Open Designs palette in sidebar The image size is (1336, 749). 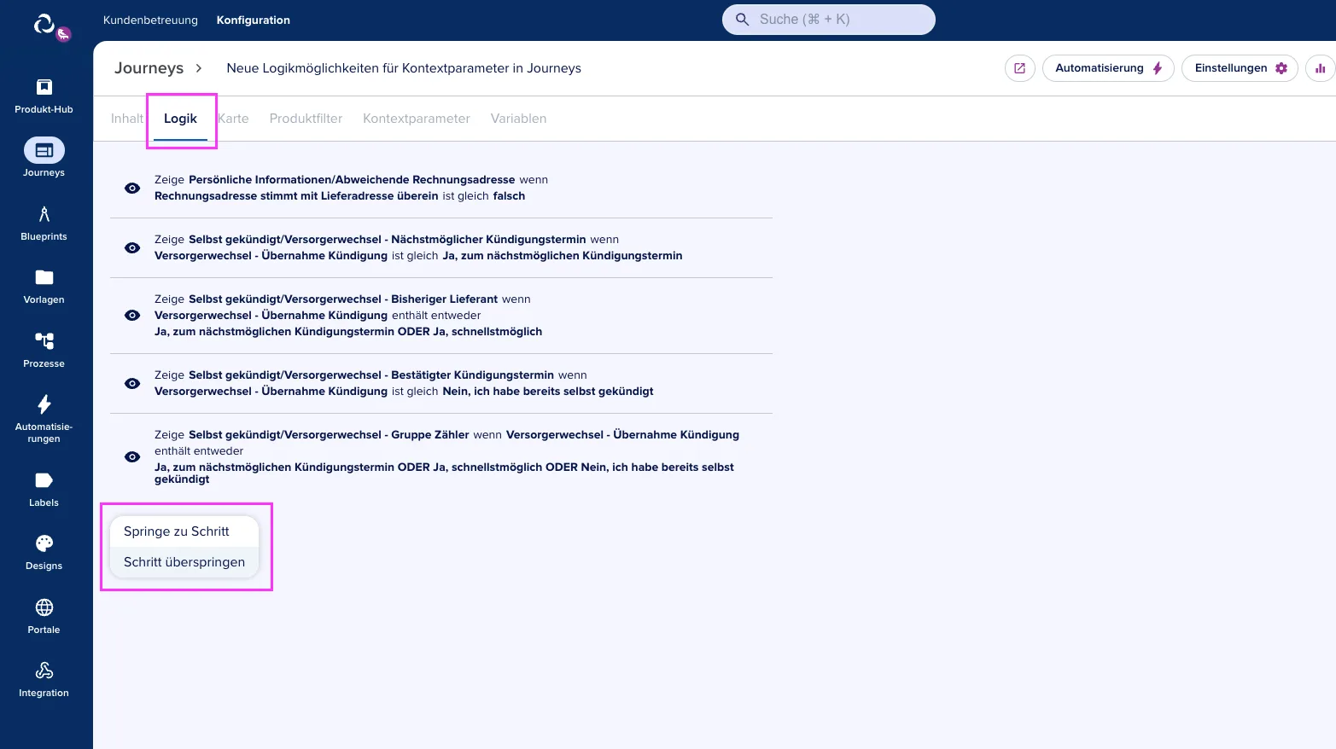[44, 553]
